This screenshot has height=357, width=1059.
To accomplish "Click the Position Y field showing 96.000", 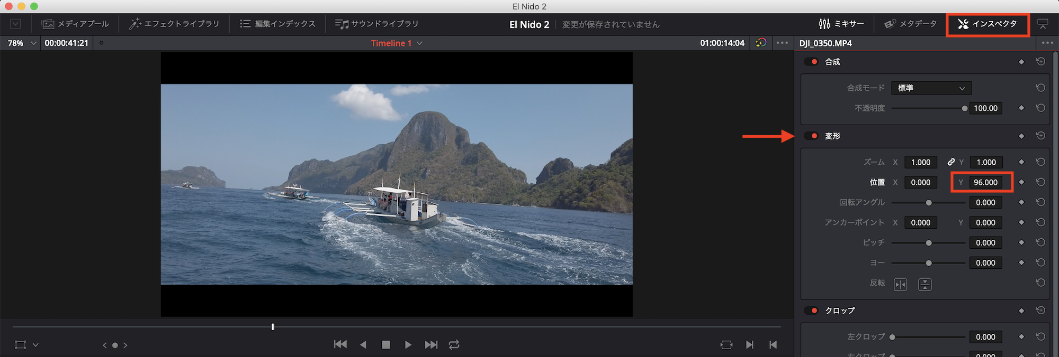I will click(x=986, y=182).
